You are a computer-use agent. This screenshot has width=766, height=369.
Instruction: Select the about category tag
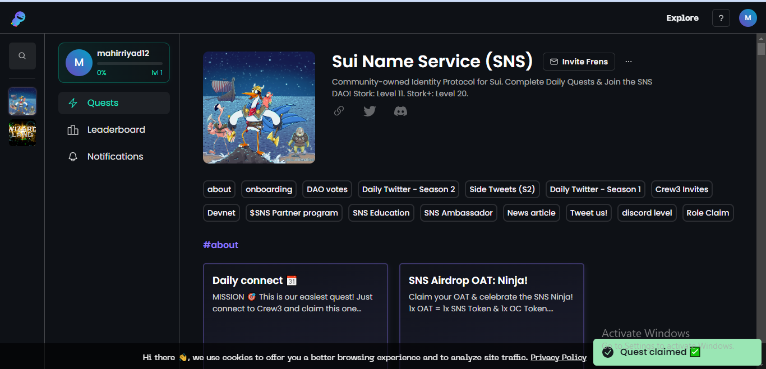click(x=219, y=189)
